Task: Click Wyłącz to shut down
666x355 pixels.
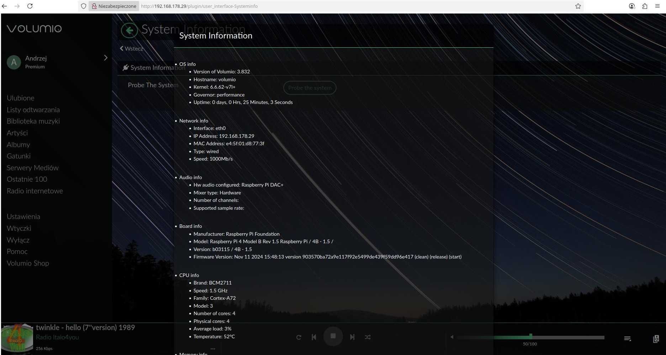Action: (x=18, y=240)
